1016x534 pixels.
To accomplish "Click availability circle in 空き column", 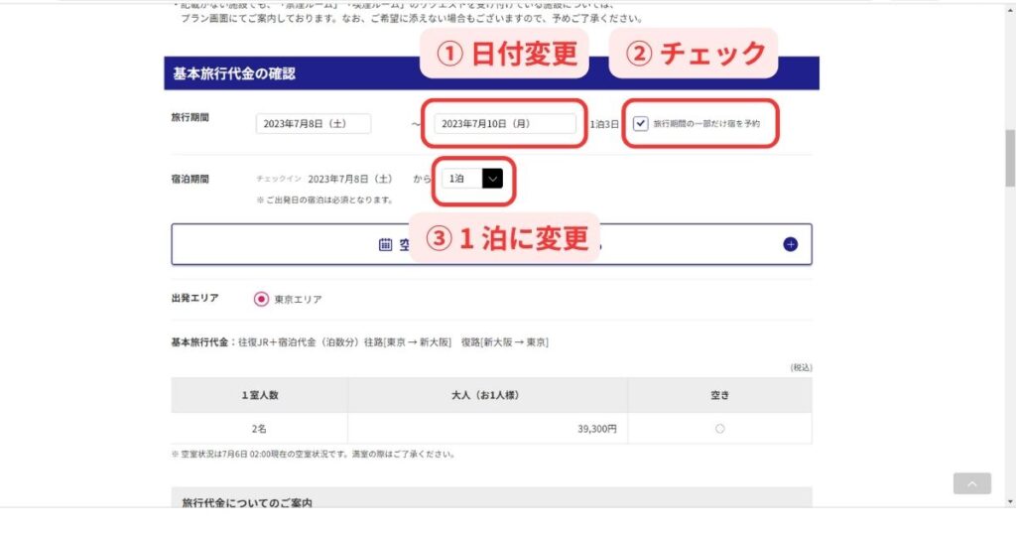I will [720, 429].
